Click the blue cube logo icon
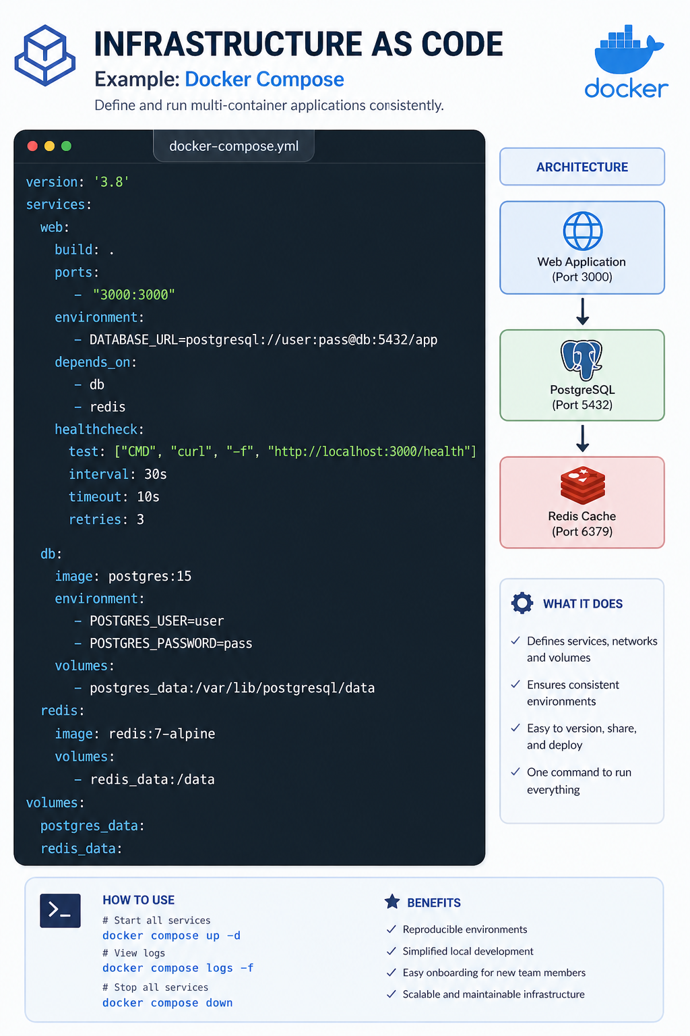690x1036 pixels. pyautogui.click(x=45, y=55)
